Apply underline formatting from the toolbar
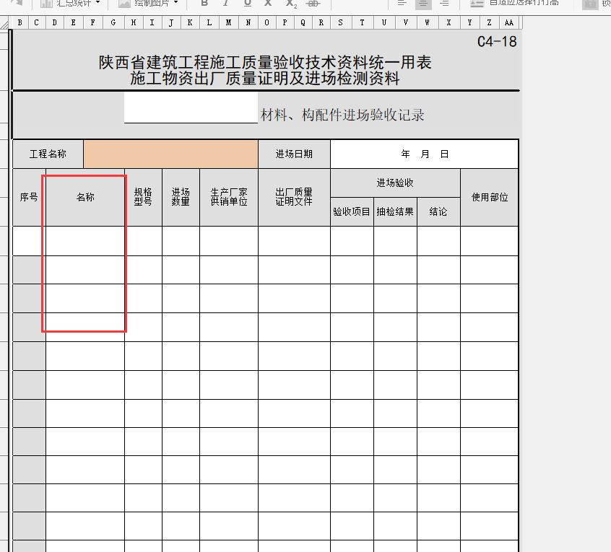Viewport: 611px width, 552px height. [248, 4]
